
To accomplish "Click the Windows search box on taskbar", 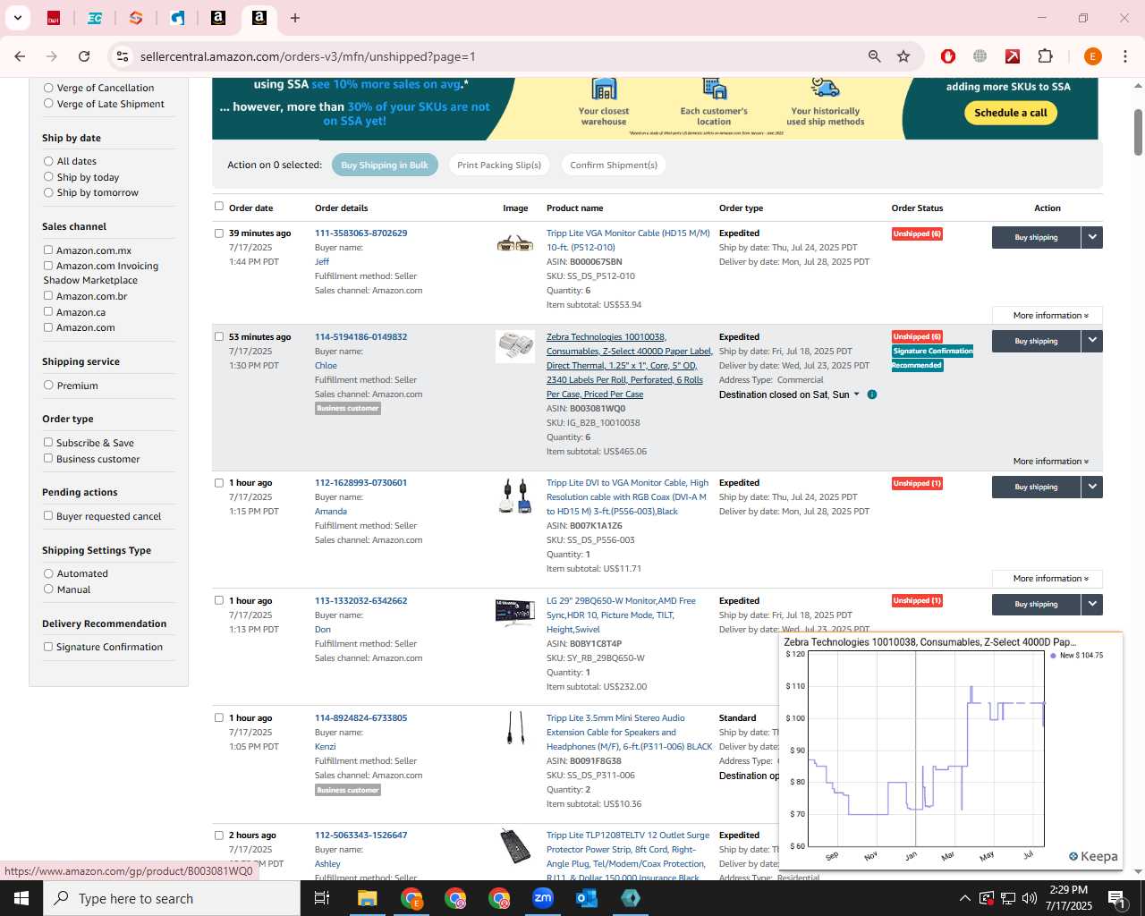I will point(172,898).
